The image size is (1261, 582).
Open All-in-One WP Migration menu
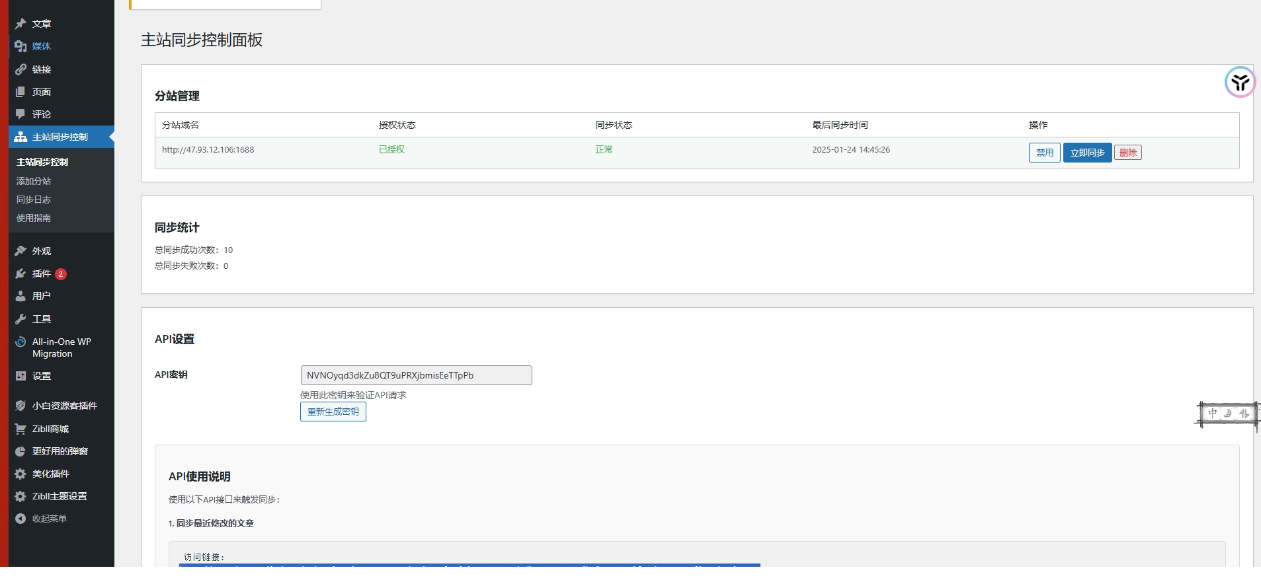61,347
